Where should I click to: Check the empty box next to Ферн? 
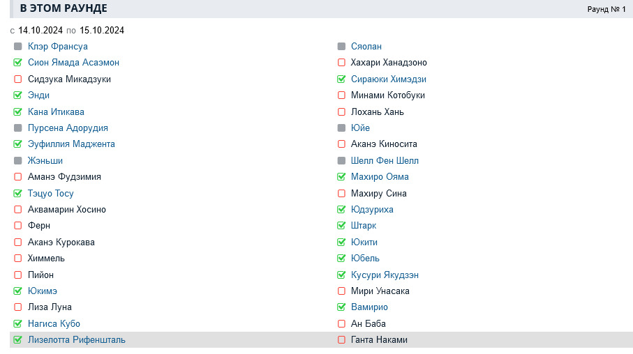pos(17,226)
